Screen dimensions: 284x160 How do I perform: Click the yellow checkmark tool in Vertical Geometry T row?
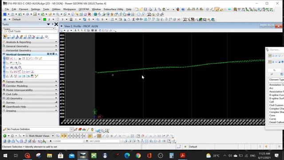(36, 76)
